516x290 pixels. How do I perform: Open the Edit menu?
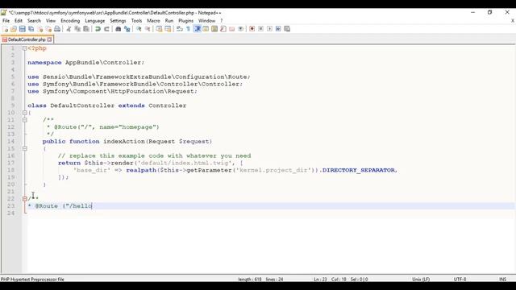(x=19, y=21)
